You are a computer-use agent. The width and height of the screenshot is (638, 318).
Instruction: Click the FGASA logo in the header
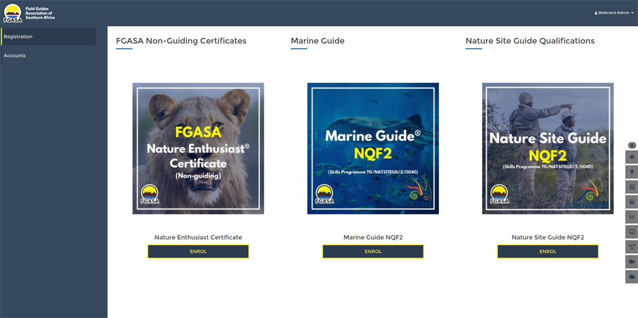point(29,13)
